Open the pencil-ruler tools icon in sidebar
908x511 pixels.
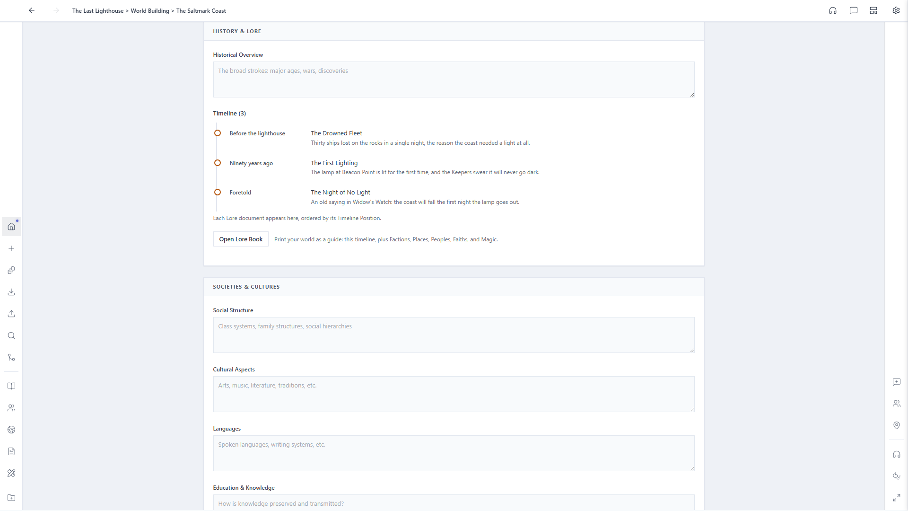click(11, 473)
